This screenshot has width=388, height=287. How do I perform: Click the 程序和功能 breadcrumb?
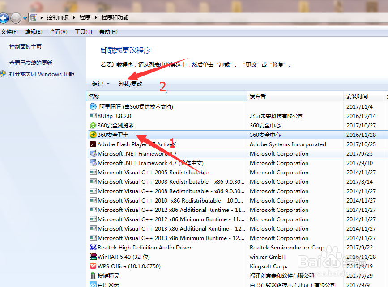pyautogui.click(x=115, y=17)
